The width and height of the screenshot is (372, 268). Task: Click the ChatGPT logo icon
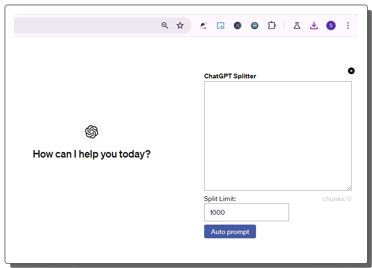(91, 132)
